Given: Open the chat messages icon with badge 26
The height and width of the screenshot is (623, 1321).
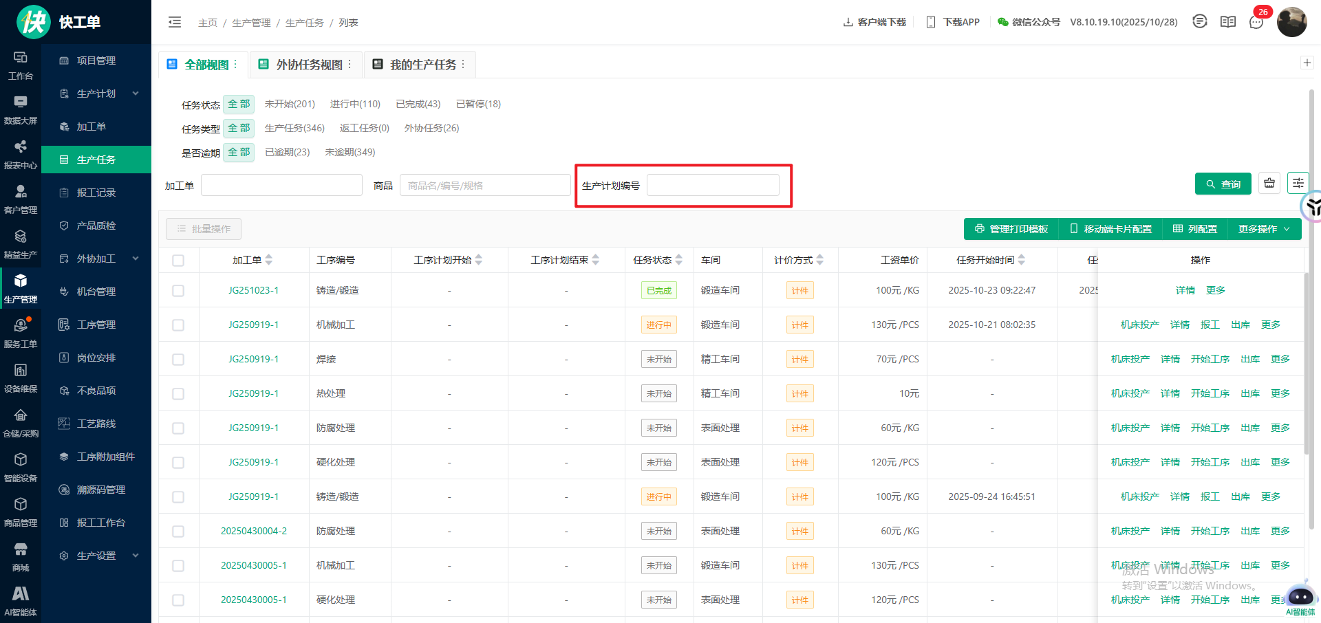Looking at the screenshot, I should click(1256, 22).
